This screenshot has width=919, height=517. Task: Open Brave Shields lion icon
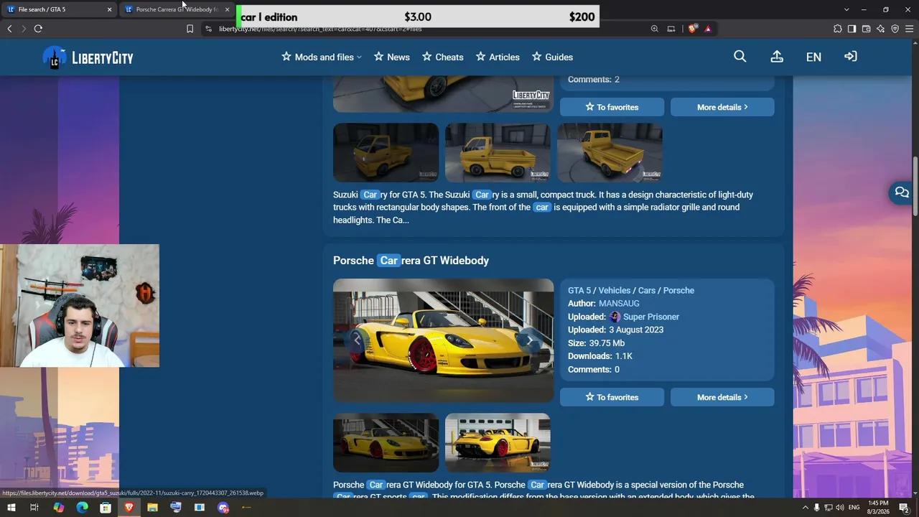click(692, 29)
